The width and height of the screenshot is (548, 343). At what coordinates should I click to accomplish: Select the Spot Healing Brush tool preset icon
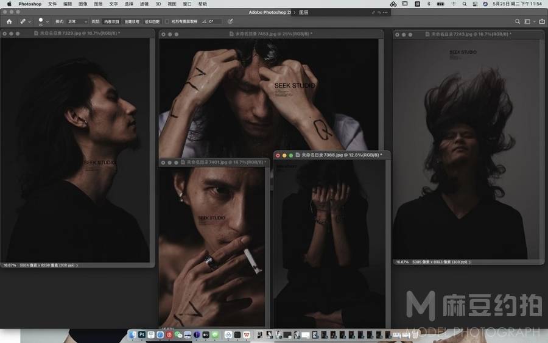click(x=23, y=22)
